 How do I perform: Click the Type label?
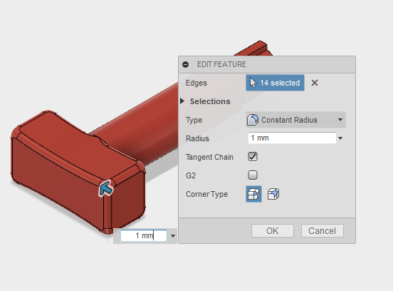[x=194, y=120]
